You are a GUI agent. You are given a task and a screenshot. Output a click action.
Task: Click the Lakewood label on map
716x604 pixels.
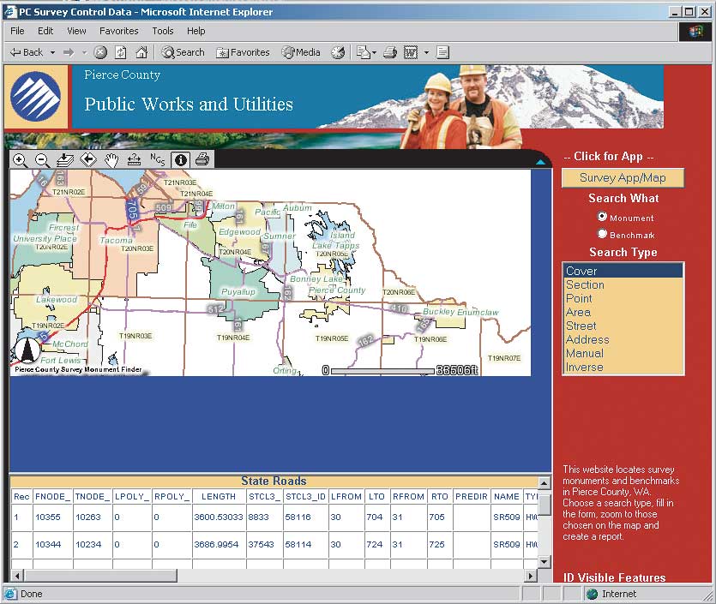(x=57, y=299)
